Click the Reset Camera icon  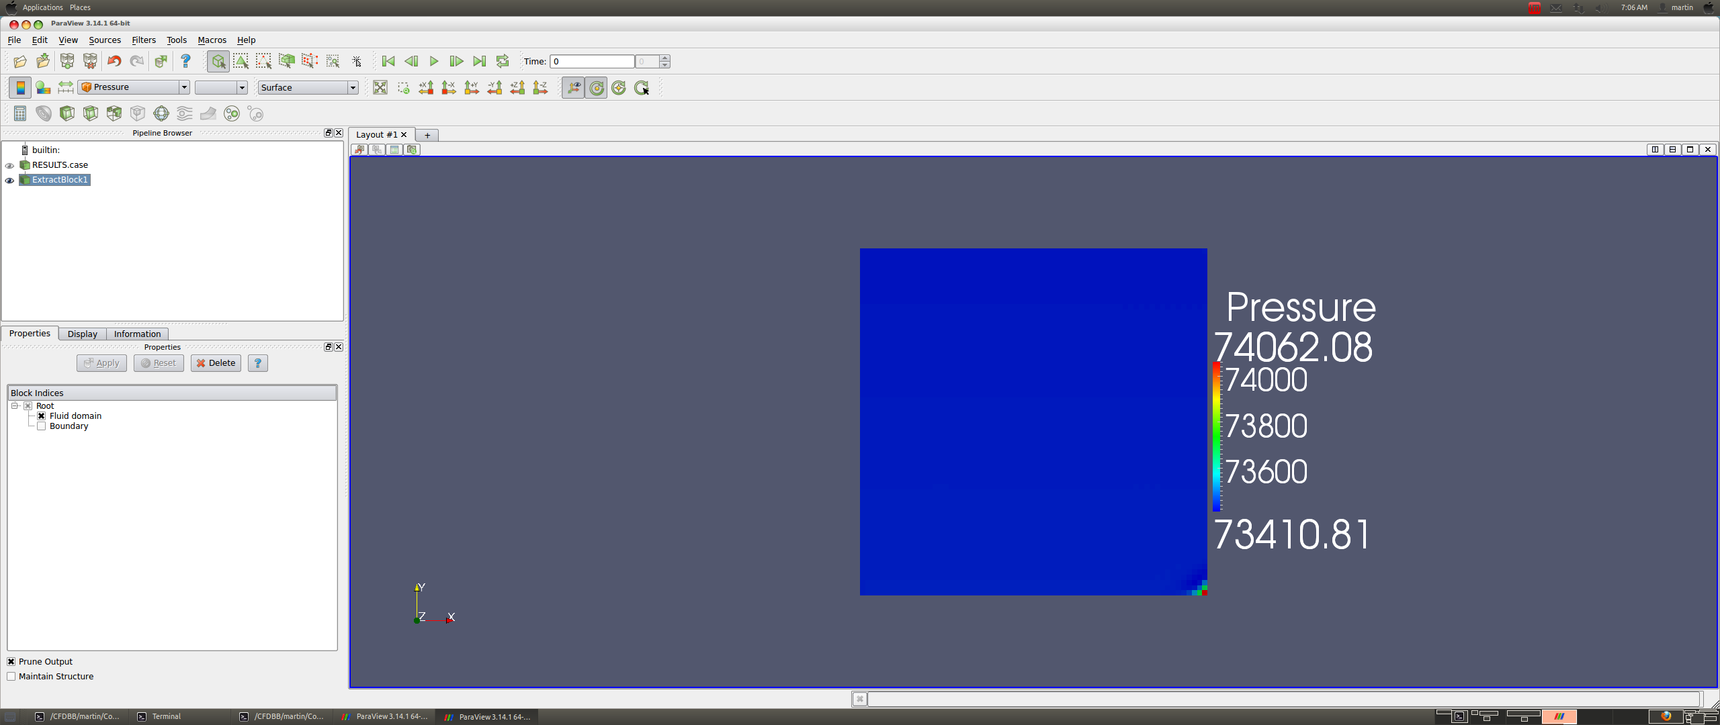(x=380, y=88)
